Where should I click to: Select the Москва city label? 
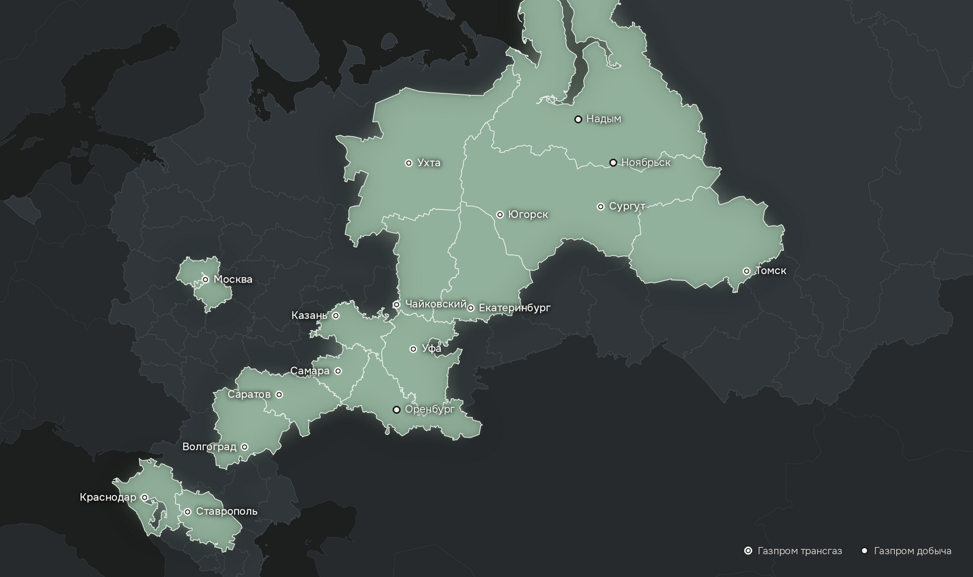[x=233, y=279]
